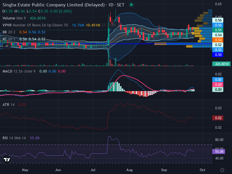Select the VPVR indicator legend label
Viewport: 232px width, 174px height.
coord(35,25)
